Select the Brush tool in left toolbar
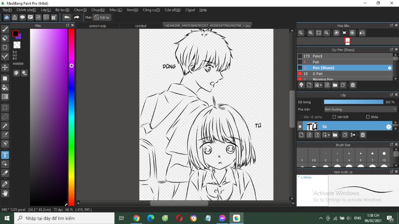 click(x=5, y=30)
